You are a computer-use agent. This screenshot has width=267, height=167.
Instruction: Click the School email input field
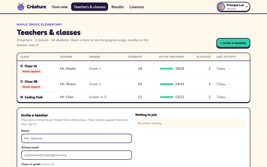click(76, 155)
